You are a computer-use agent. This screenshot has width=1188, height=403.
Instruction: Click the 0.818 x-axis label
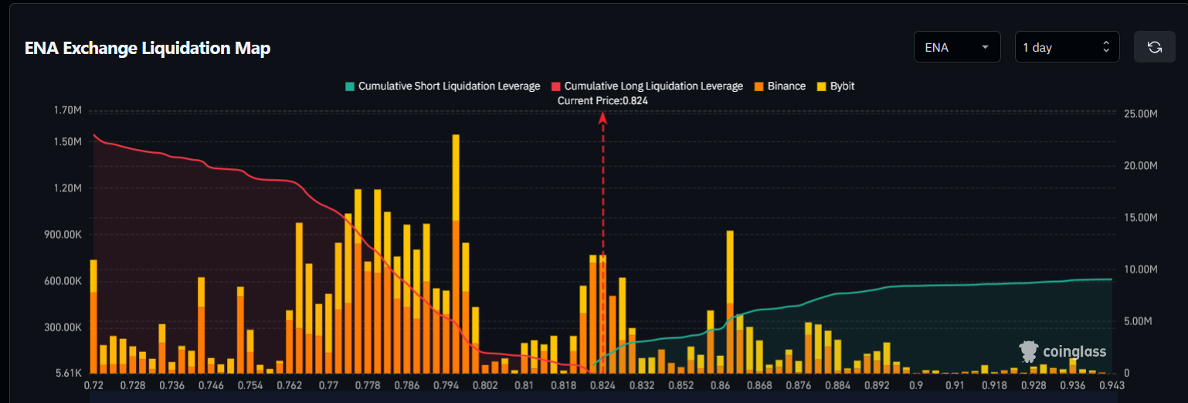tap(563, 384)
